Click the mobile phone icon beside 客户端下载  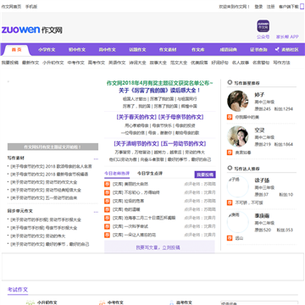(x=302, y=7)
